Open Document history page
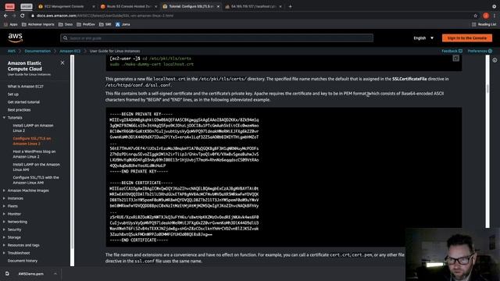Screen dimensions: 500x281 [x=23, y=261]
